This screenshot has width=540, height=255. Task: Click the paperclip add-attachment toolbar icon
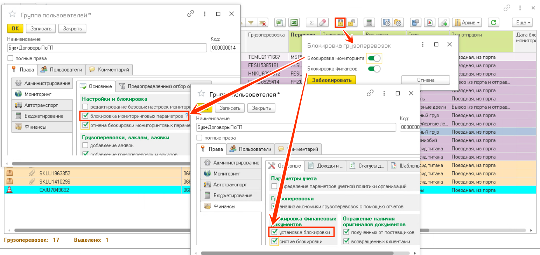pyautogui.click(x=444, y=23)
